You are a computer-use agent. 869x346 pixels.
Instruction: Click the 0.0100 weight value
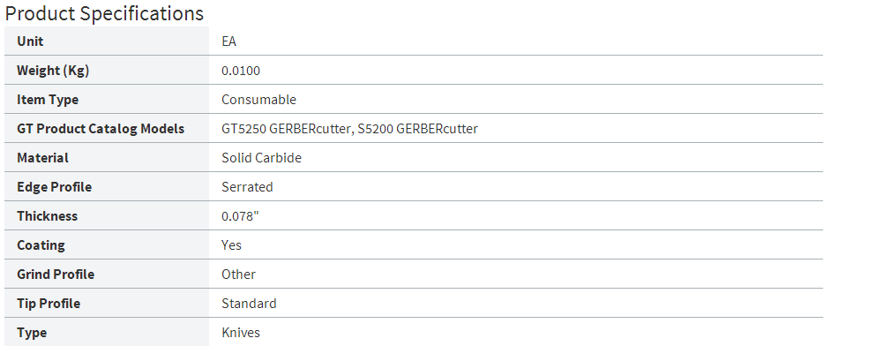(241, 71)
